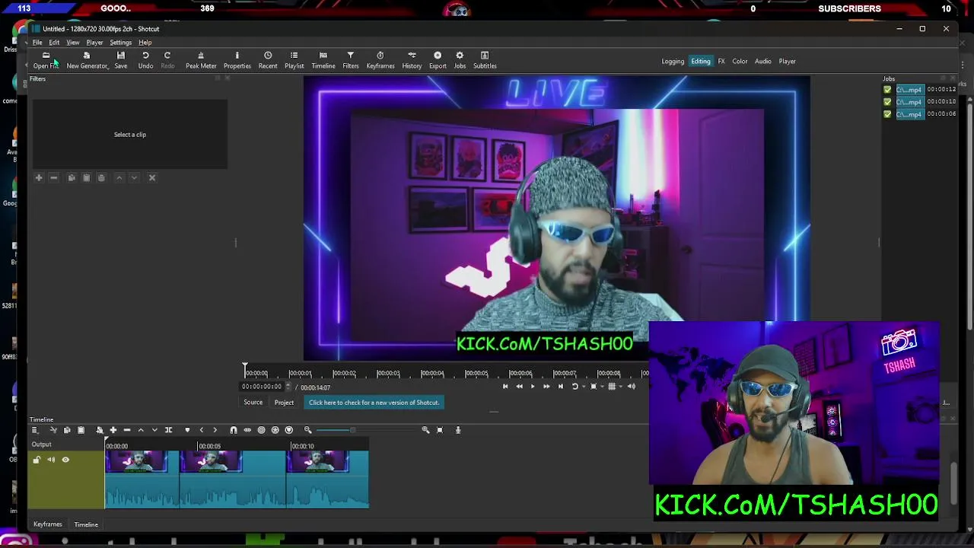The image size is (974, 548).
Task: Click player ruler at 00:00:04
Action: 431,373
